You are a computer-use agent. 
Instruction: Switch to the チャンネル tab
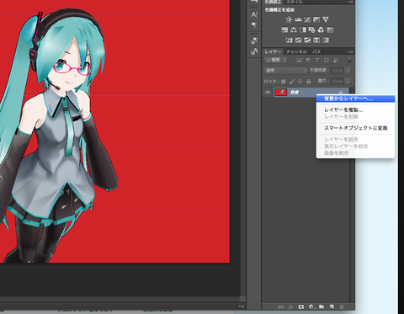pos(296,52)
